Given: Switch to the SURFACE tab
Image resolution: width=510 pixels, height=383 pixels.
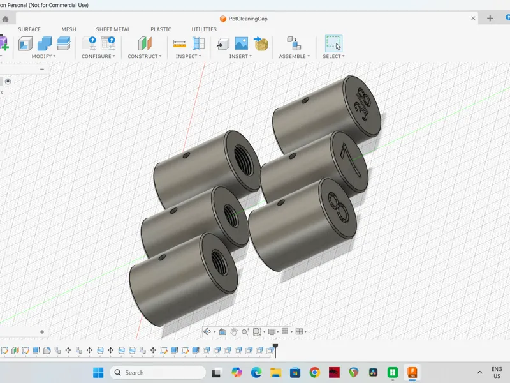Looking at the screenshot, I should point(29,29).
